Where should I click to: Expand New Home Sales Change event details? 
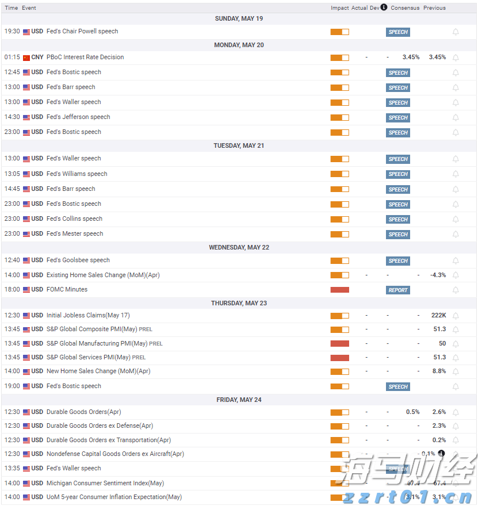98,371
